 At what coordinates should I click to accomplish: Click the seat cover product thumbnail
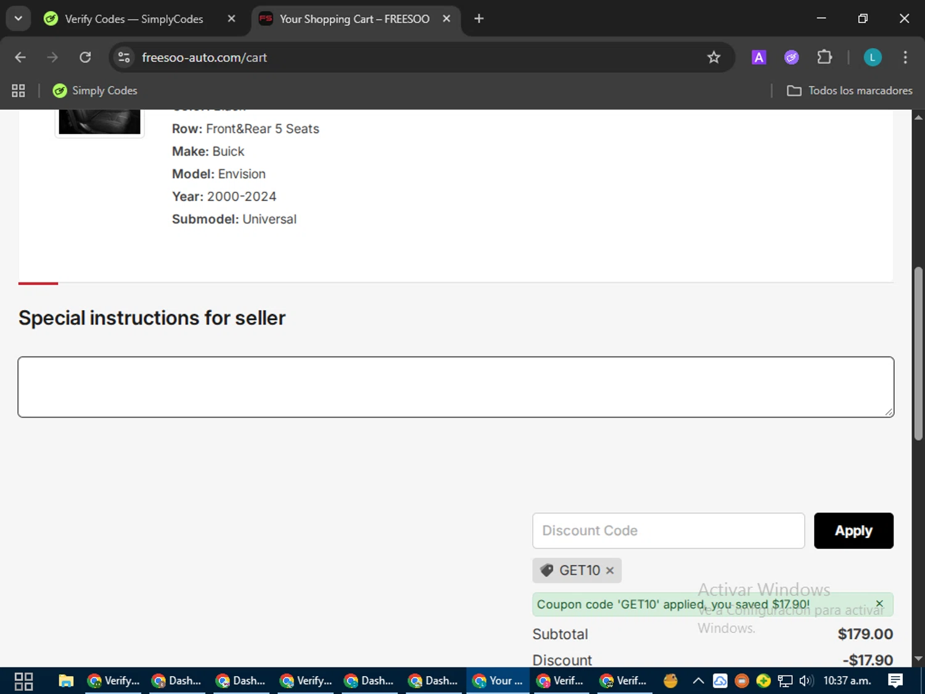click(99, 122)
